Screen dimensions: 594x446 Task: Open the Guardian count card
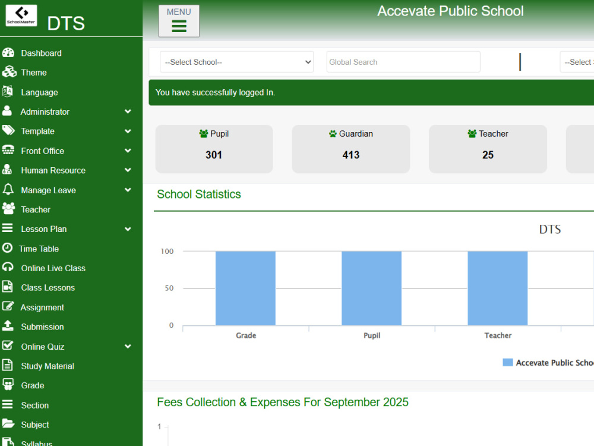[x=351, y=149]
